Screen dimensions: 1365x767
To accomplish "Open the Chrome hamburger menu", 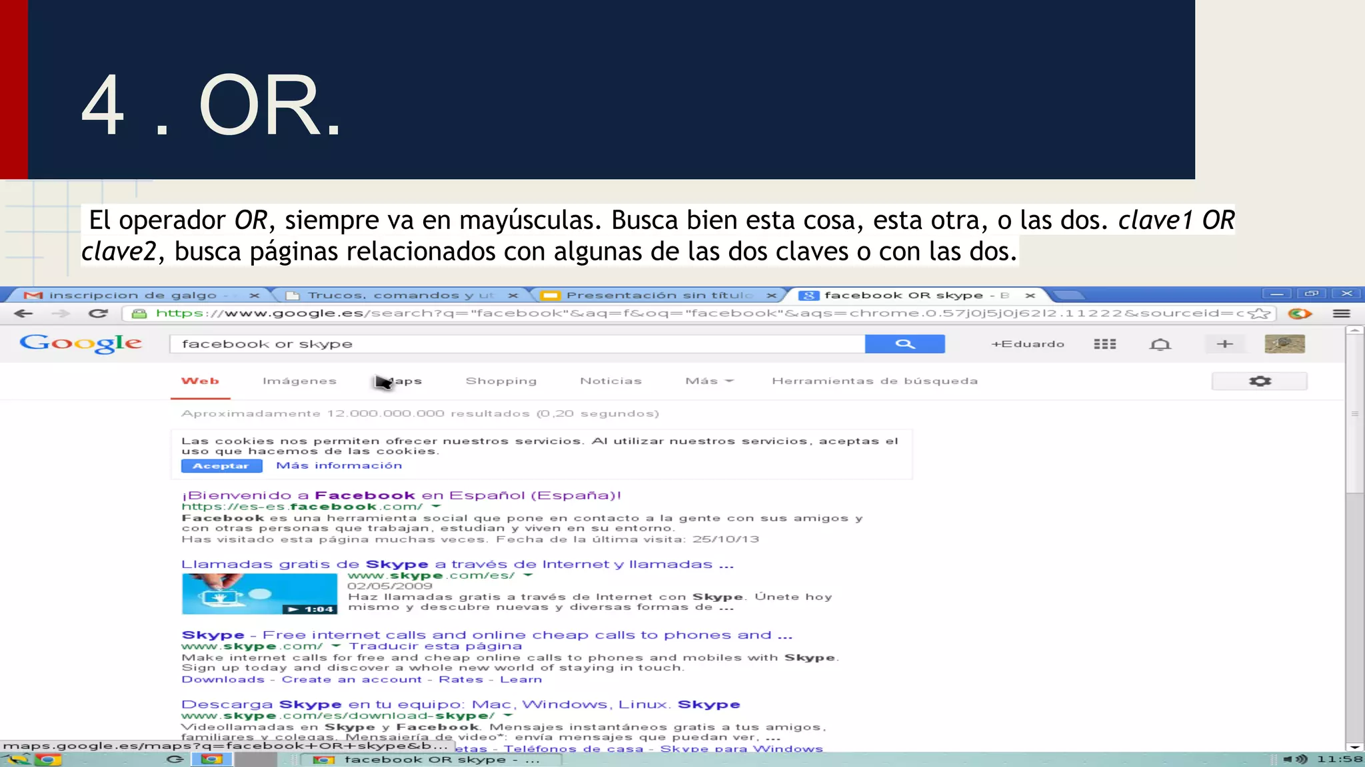I will point(1341,314).
